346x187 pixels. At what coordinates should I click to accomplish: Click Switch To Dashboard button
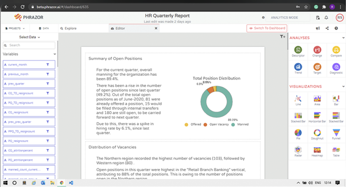point(267,28)
